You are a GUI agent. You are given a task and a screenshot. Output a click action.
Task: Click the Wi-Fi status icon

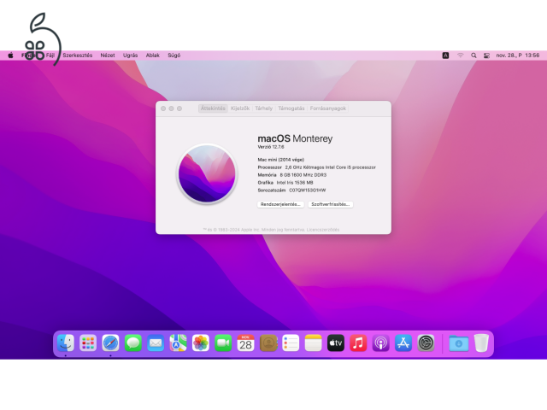[x=461, y=55]
